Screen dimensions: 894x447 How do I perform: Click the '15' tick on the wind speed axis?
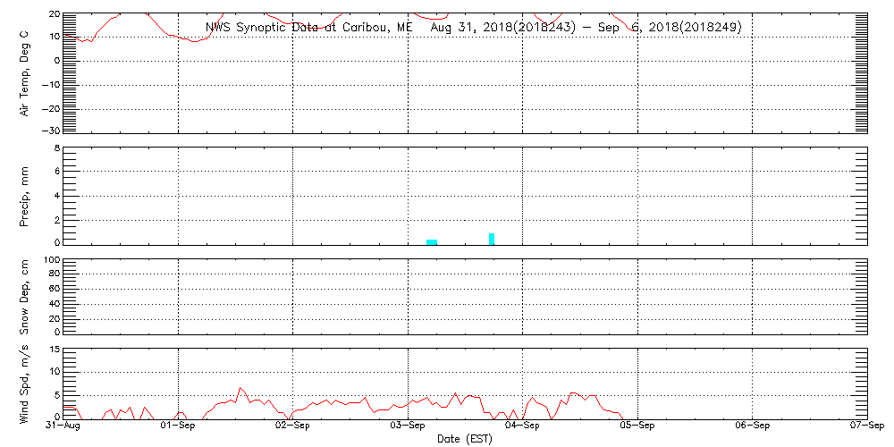(54, 350)
